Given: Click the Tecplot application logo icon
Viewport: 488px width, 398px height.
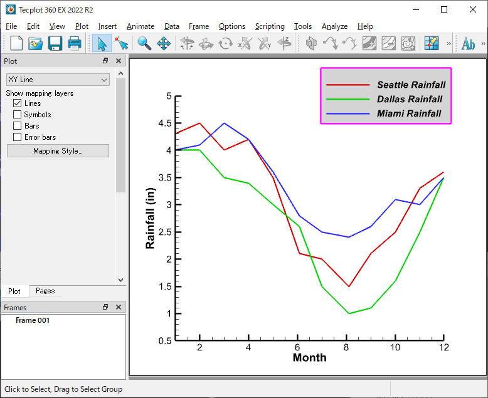Looking at the screenshot, I should pos(10,9).
